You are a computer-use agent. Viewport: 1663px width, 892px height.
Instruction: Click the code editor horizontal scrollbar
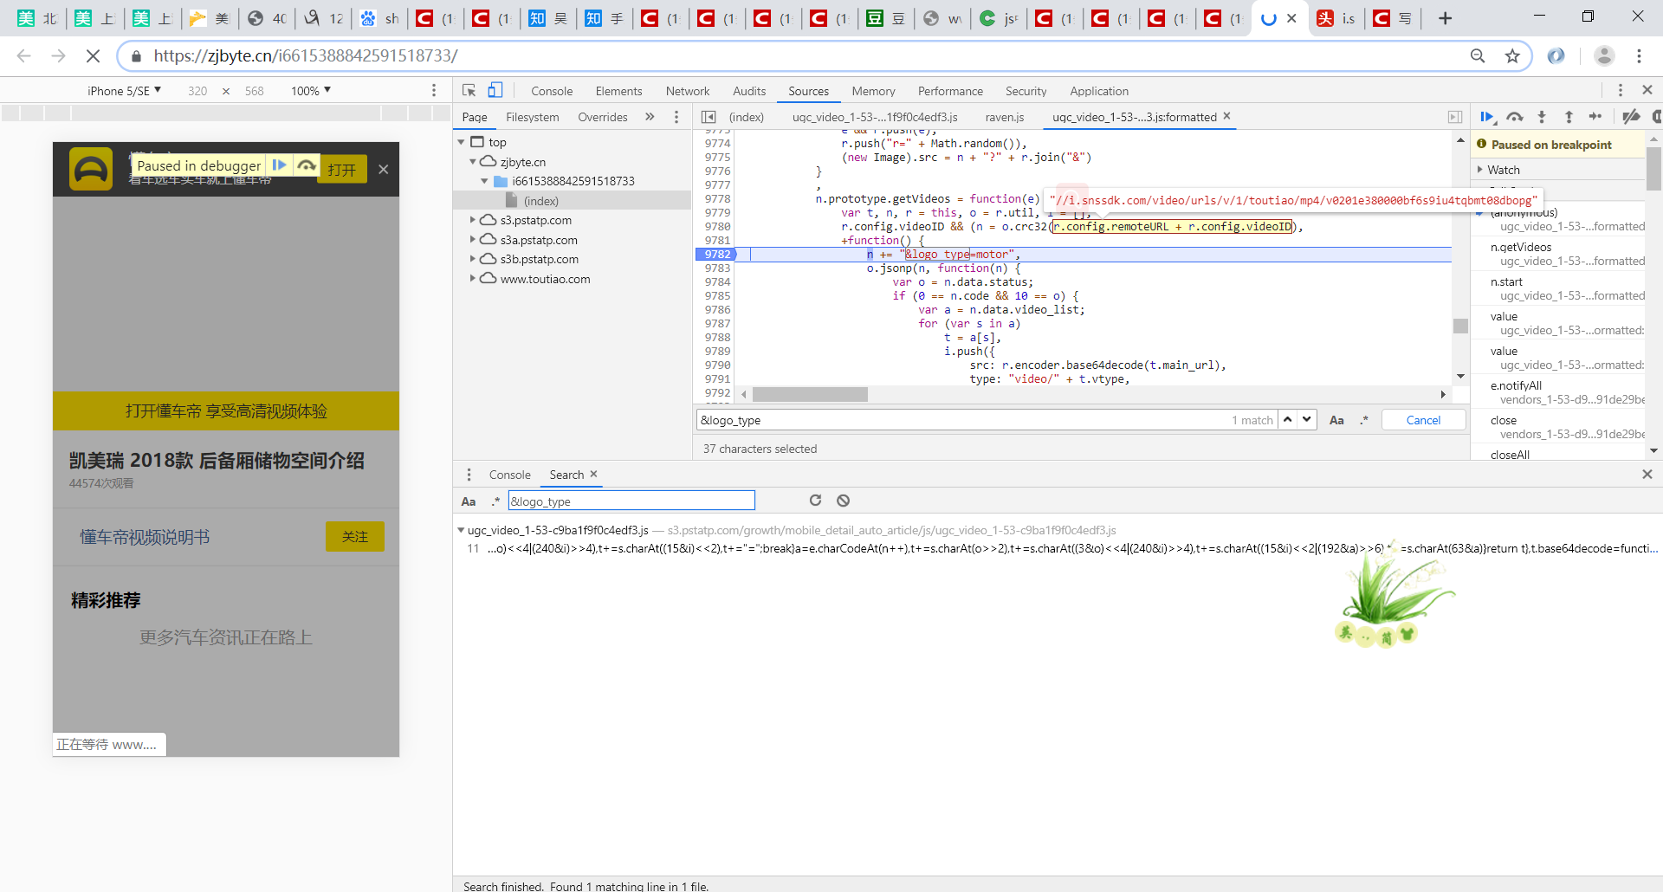click(x=810, y=394)
